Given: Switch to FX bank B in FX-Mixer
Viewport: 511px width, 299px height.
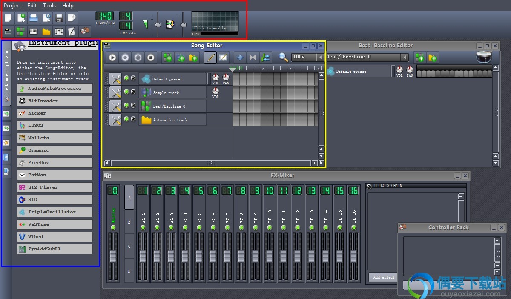Looking at the screenshot, I should (129, 222).
